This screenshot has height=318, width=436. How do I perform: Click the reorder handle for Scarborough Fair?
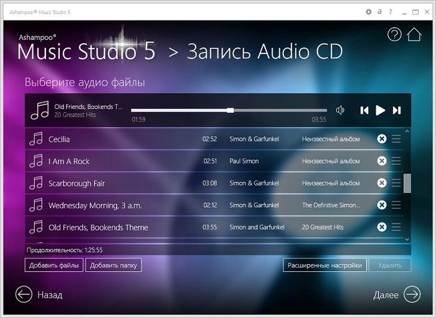pyautogui.click(x=396, y=184)
